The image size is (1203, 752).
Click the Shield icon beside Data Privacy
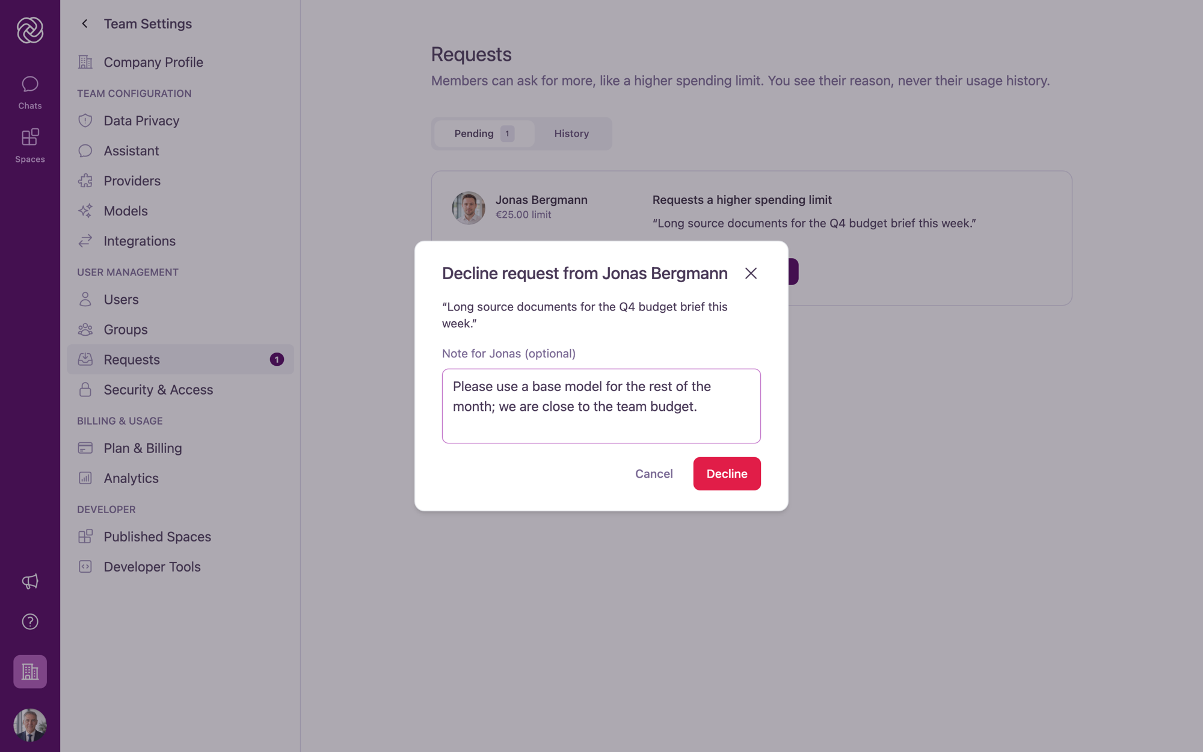point(85,120)
